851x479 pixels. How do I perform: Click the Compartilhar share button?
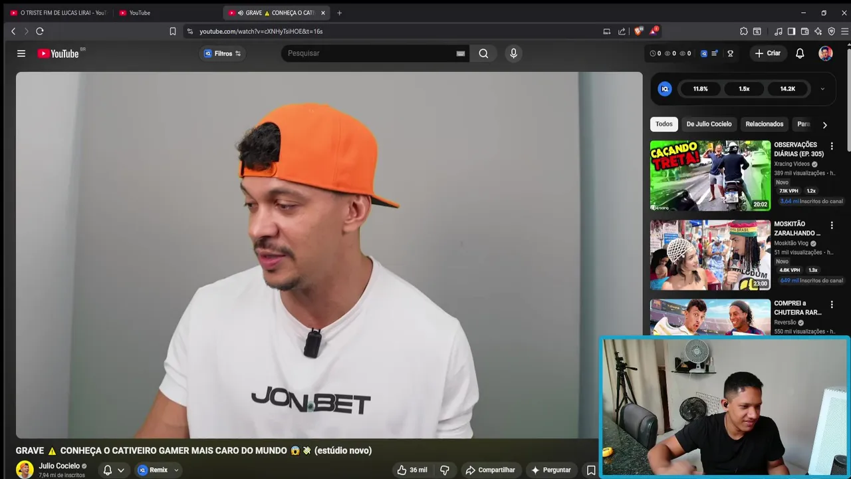tap(491, 470)
